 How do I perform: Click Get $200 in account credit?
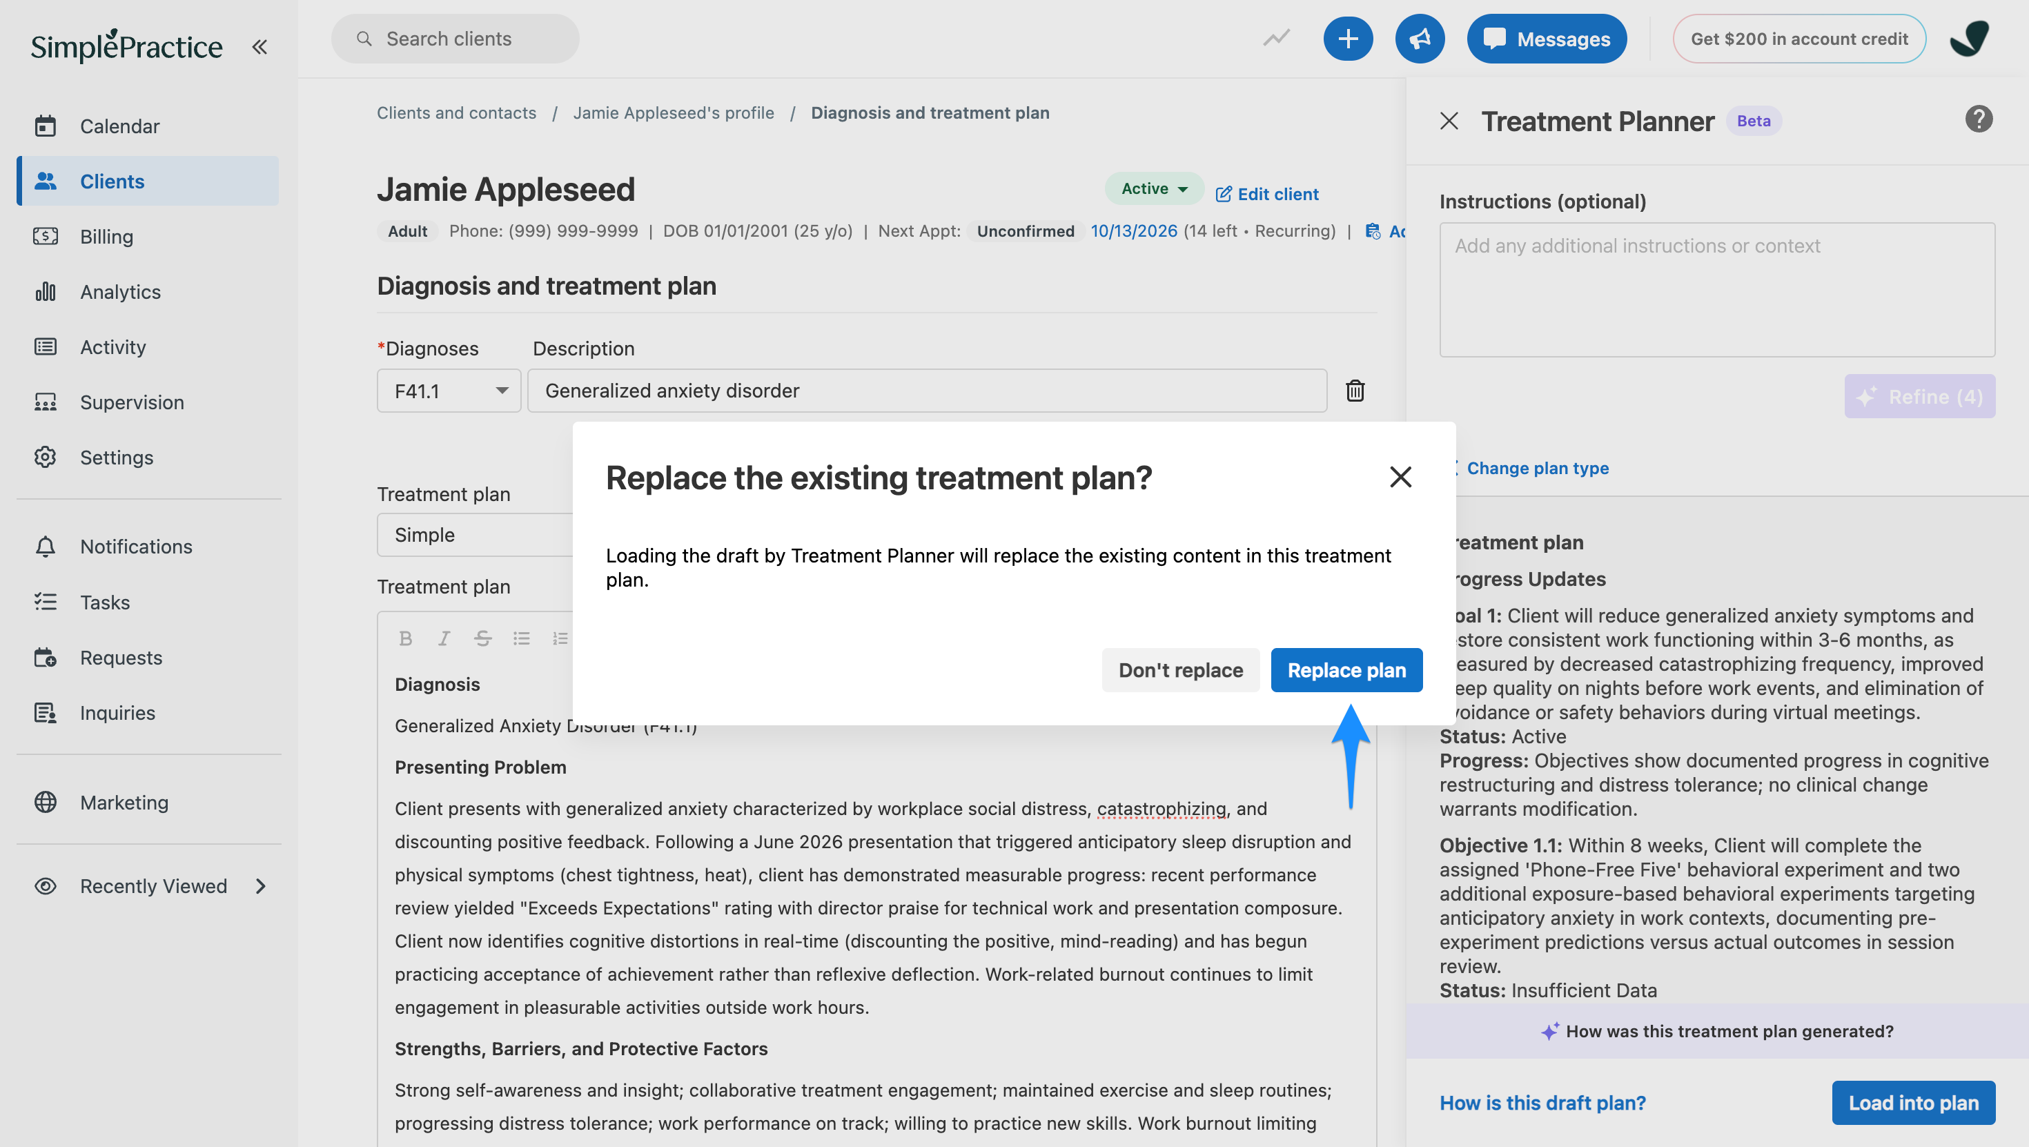(1799, 39)
